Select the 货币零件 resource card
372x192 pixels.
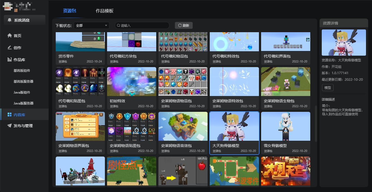(80, 48)
